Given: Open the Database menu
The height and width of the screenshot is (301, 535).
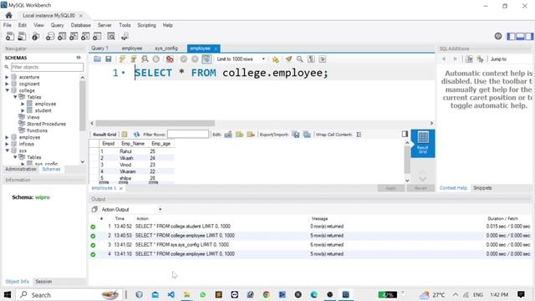Looking at the screenshot, I should click(80, 25).
